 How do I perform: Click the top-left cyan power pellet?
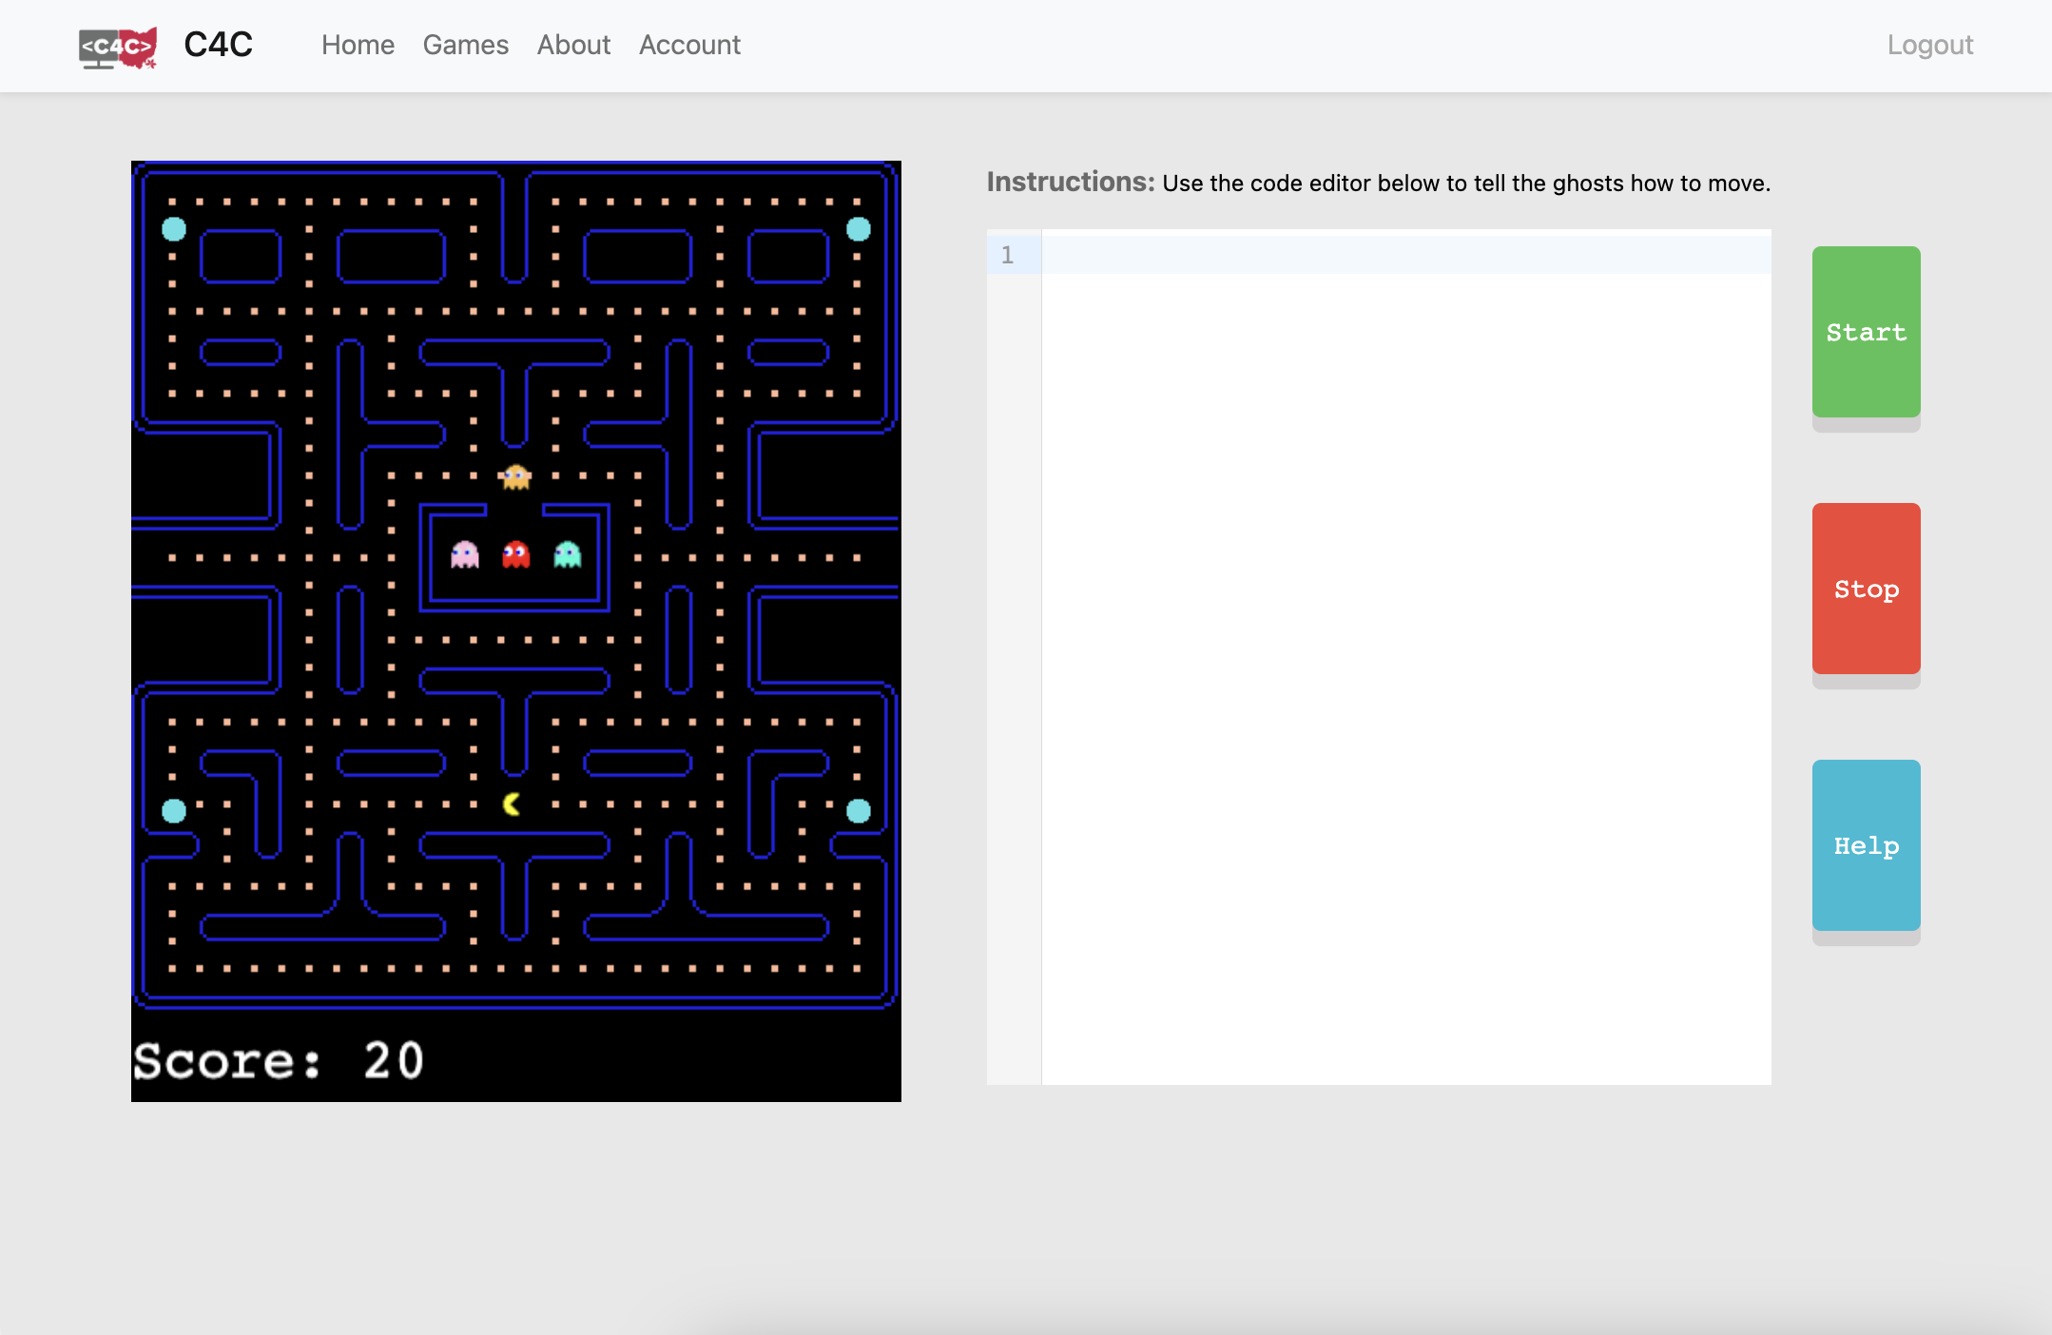pyautogui.click(x=174, y=229)
